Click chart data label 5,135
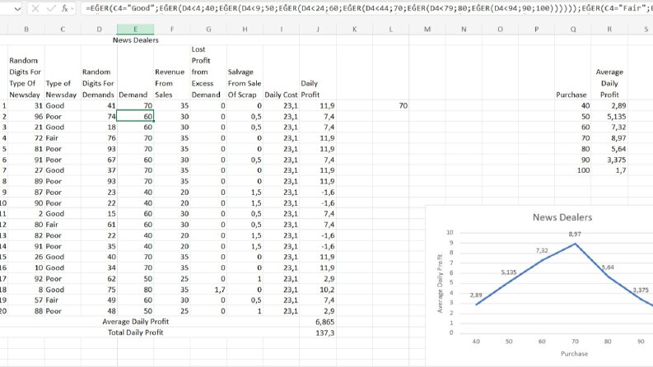The width and height of the screenshot is (653, 367). pos(509,272)
